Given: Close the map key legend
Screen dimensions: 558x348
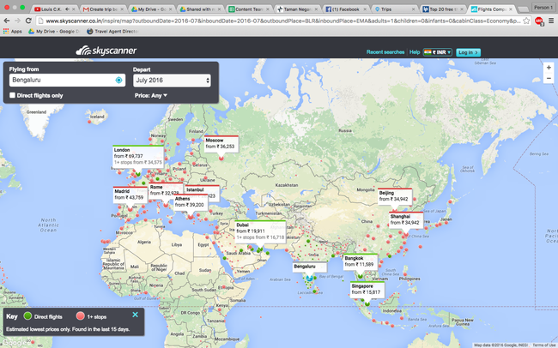Looking at the screenshot, I should point(136,315).
